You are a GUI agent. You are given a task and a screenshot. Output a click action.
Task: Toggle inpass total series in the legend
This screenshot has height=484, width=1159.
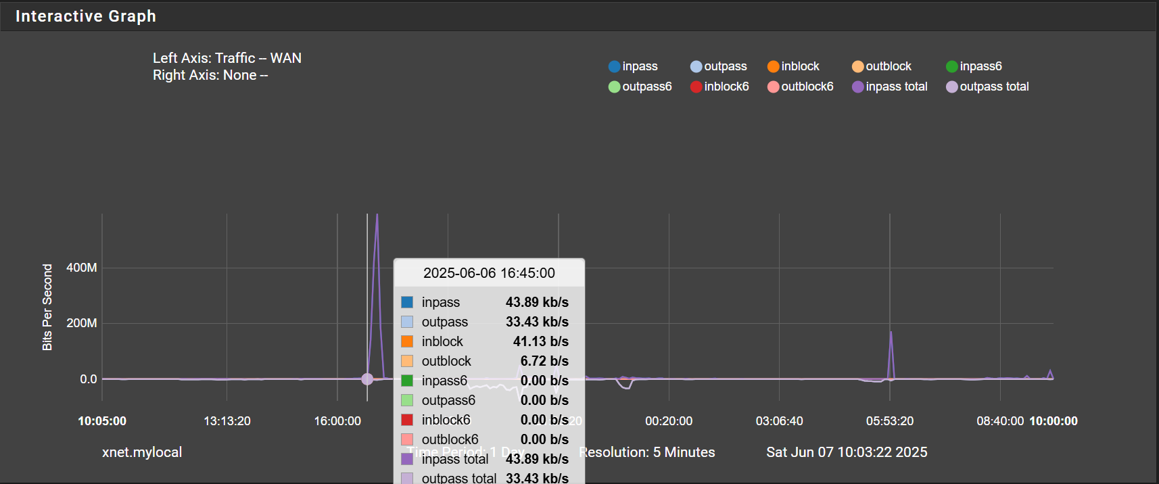pos(890,87)
